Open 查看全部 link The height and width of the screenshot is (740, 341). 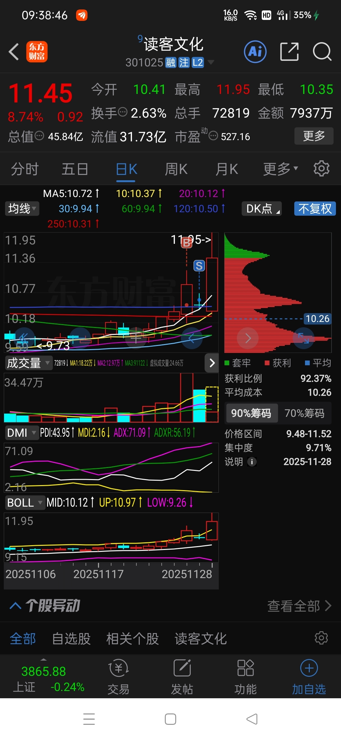click(x=299, y=606)
